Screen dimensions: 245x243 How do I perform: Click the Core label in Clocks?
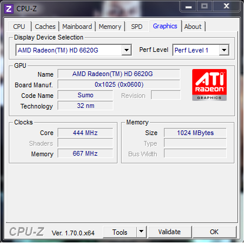[46, 133]
